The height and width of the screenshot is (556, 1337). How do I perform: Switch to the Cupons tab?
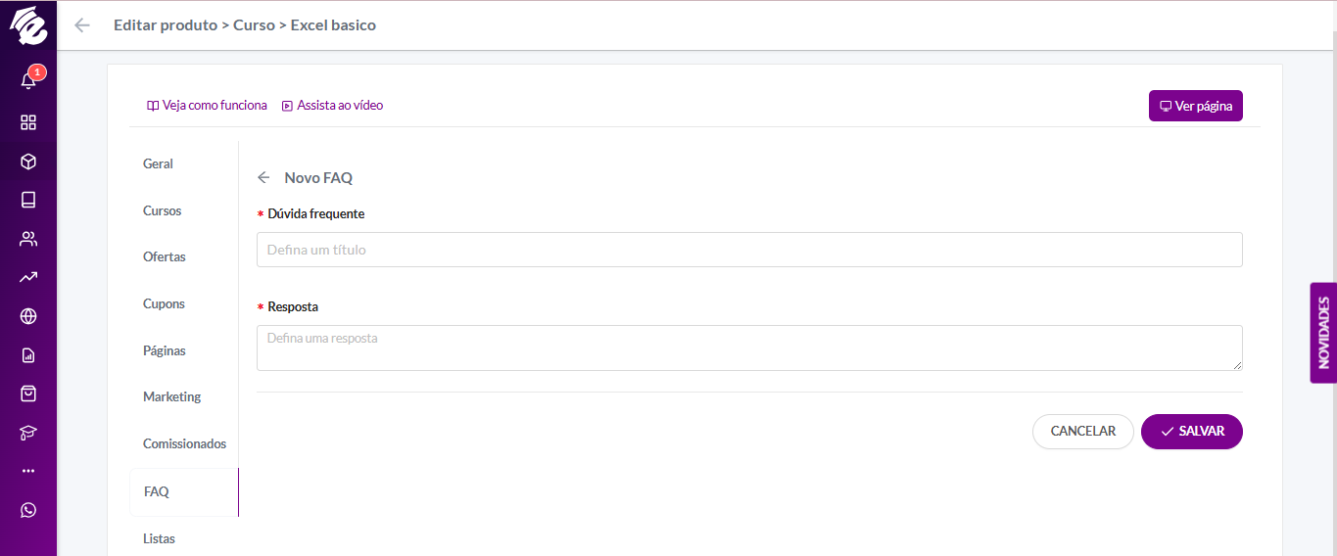coord(164,303)
